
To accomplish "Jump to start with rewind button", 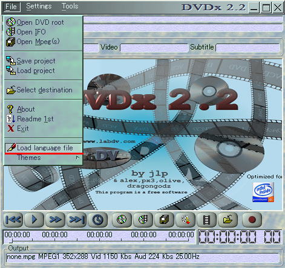I will 13,220.
